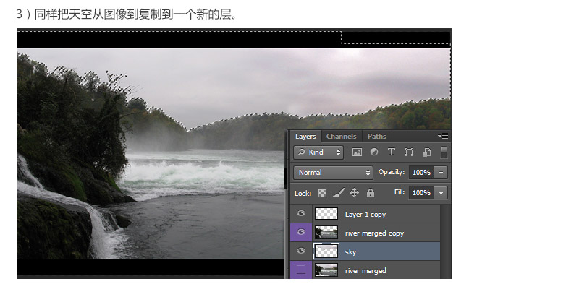The height and width of the screenshot is (284, 579).
Task: Click the Fill 100% value field
Action: point(422,192)
